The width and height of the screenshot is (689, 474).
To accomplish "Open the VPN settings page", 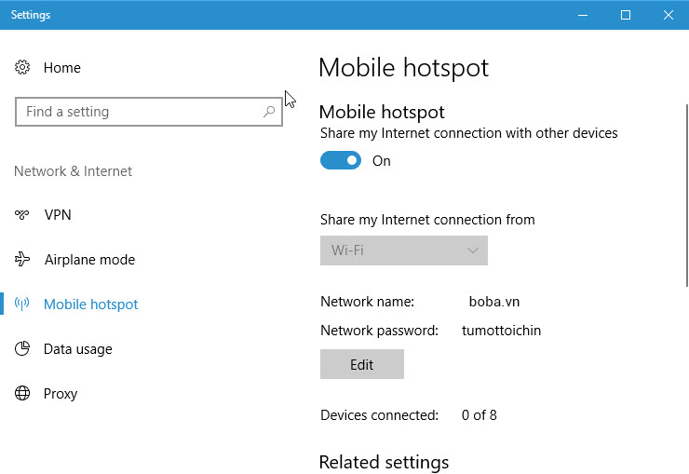I will tap(58, 215).
